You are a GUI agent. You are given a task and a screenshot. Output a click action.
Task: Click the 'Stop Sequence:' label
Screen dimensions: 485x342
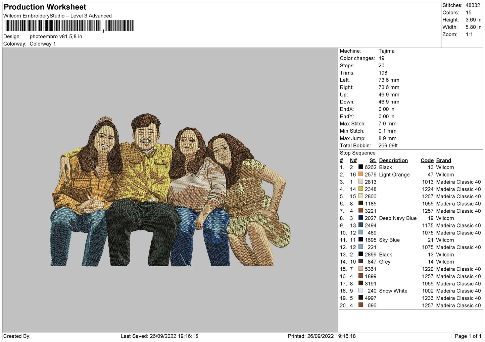point(358,153)
